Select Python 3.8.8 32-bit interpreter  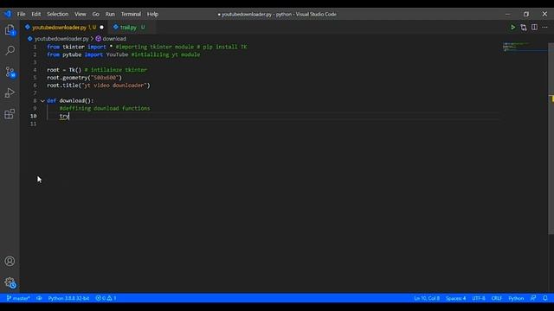pos(68,298)
